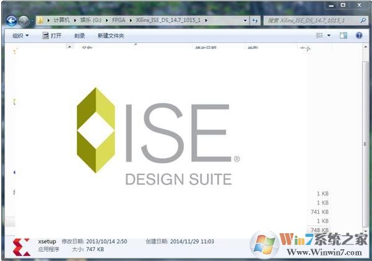Click the refresh button beside address bar
Image resolution: width=372 pixels, height=261 pixels.
255,20
